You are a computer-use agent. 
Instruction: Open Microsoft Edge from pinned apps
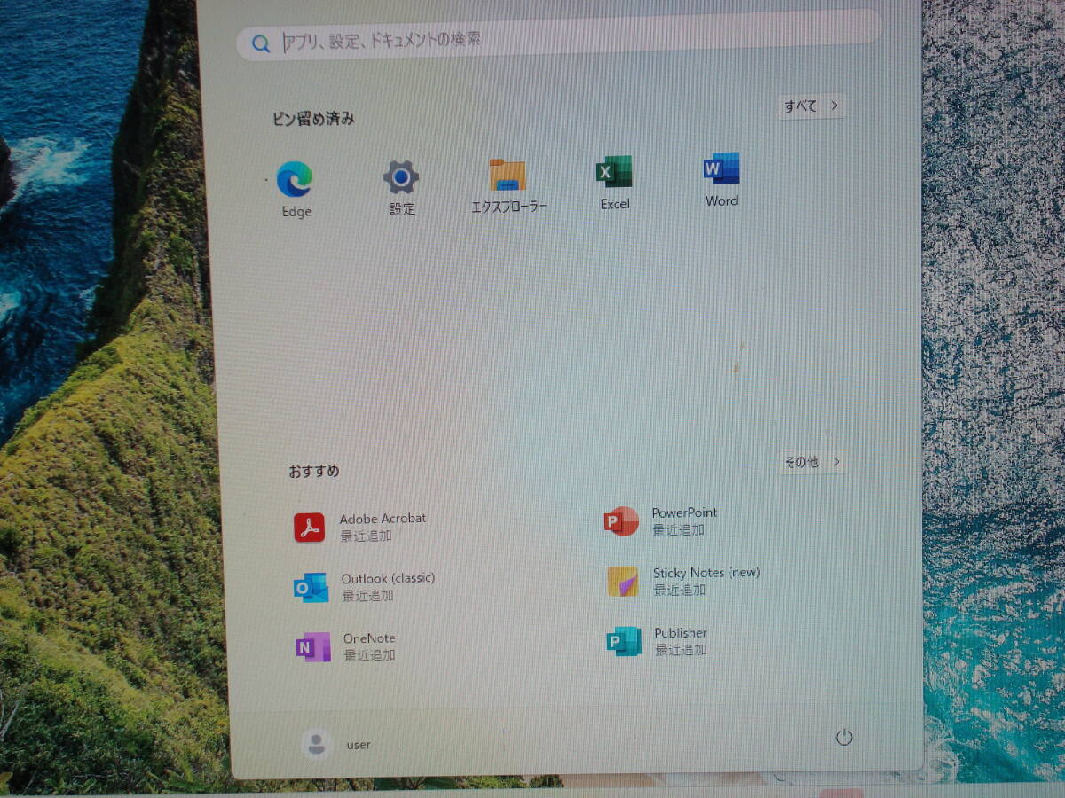pos(294,179)
